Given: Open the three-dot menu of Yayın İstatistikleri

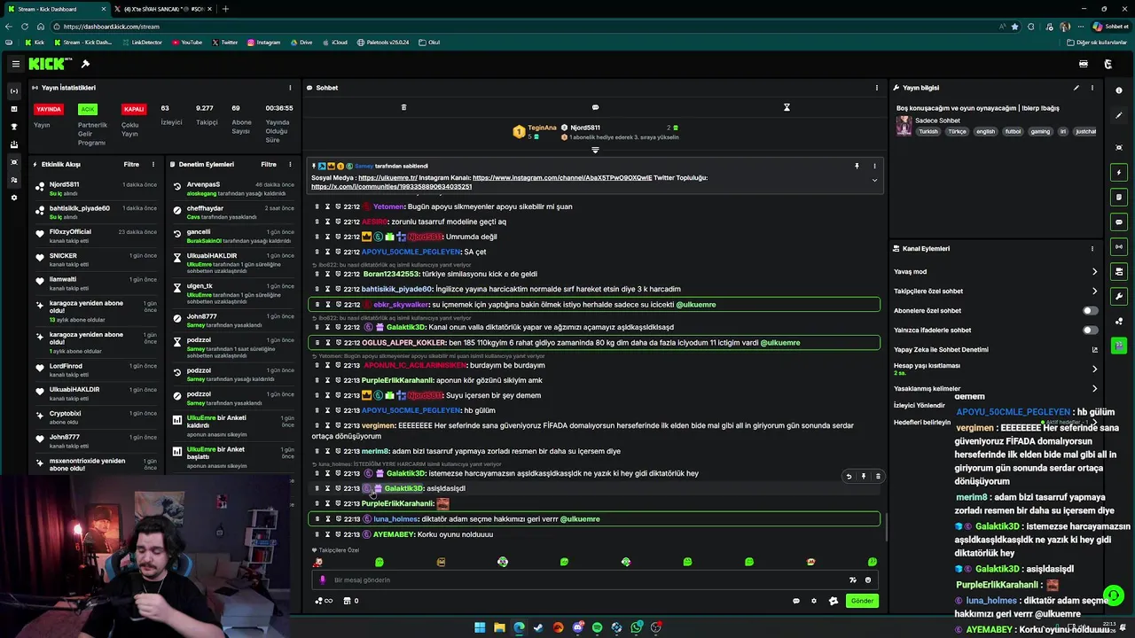Looking at the screenshot, I should click(290, 88).
